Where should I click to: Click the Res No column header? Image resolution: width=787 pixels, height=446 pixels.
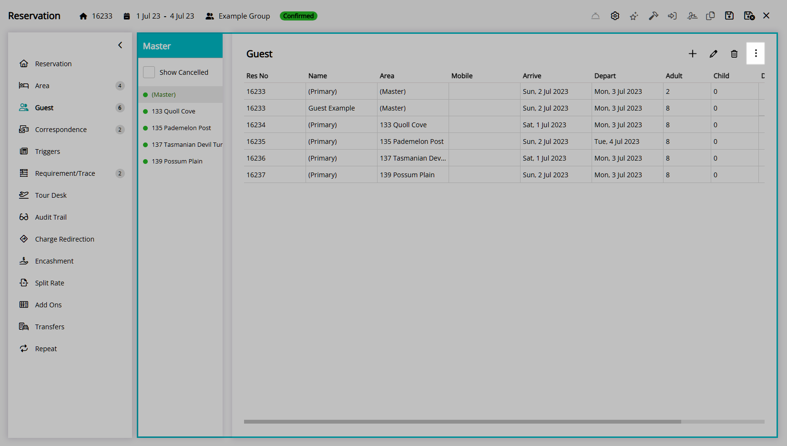(257, 76)
